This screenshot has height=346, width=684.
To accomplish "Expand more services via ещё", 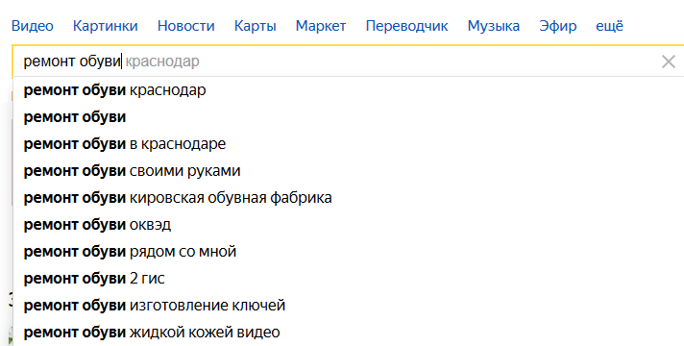I will click(609, 26).
